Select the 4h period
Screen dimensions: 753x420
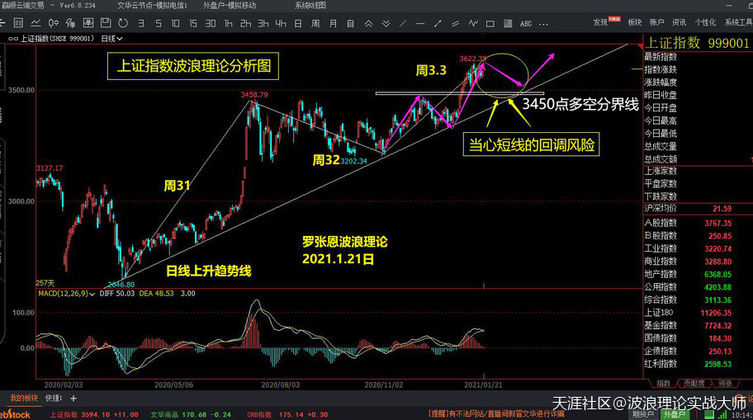click(281, 23)
